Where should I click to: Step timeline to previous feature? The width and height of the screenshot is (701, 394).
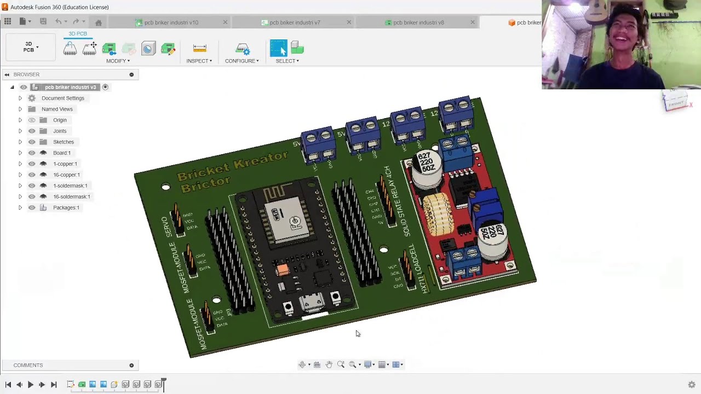click(19, 385)
